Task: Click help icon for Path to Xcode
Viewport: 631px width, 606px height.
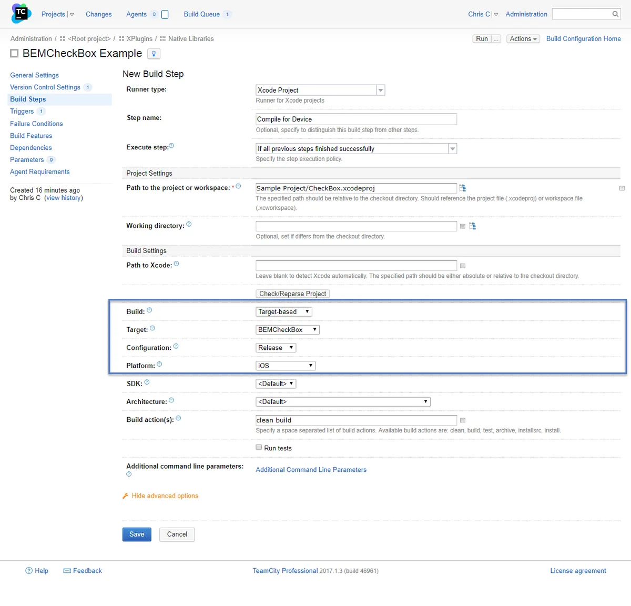Action: point(177,264)
